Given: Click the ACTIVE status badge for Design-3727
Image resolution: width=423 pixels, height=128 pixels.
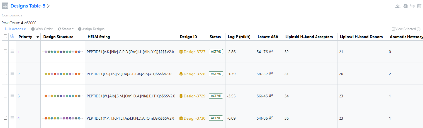Looking at the screenshot, I should coord(216,52).
